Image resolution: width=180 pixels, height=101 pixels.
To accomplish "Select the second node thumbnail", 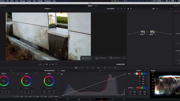I will (x=152, y=32).
